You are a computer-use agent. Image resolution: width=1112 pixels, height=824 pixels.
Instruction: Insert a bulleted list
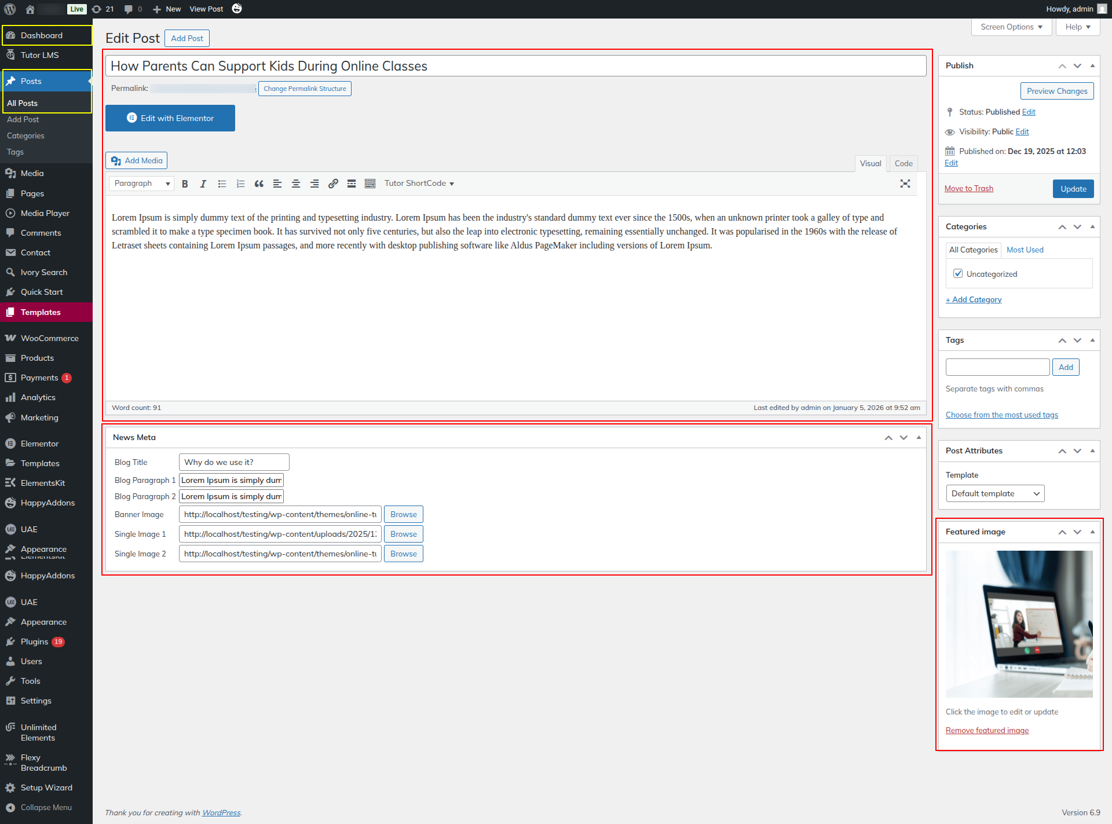[x=222, y=184]
